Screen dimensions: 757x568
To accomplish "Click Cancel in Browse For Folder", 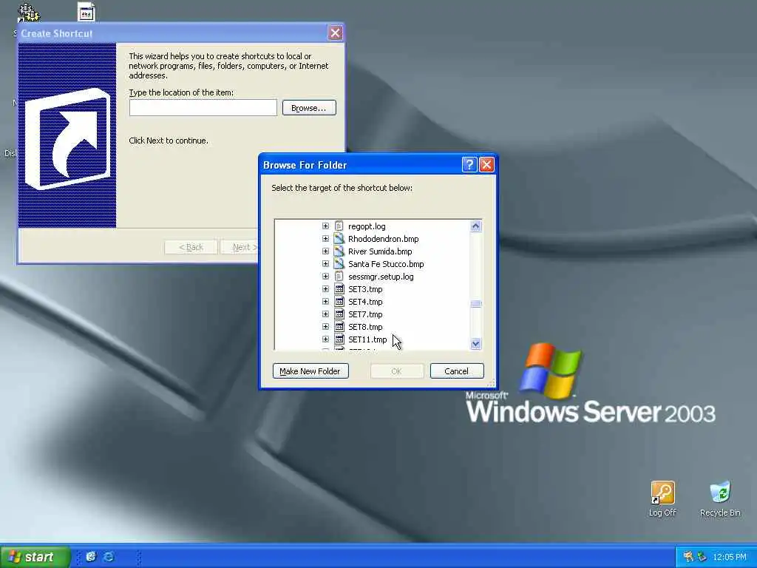I will coord(457,371).
